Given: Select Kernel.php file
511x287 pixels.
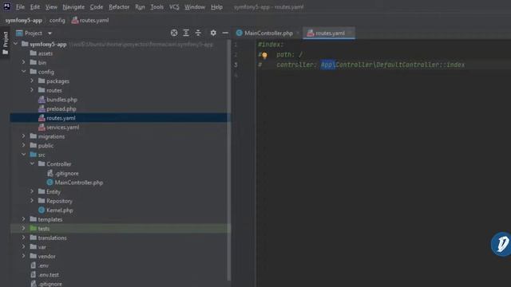Looking at the screenshot, I should pos(56,210).
